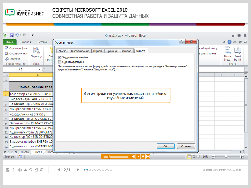Image resolution: width=251 pixels, height=188 pixels.
Task: Expand the formula bar with right chevron
Action: pyautogui.click(x=246, y=69)
